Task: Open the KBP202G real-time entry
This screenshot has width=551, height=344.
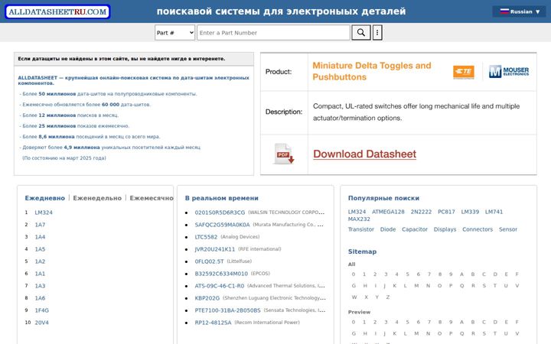Action: point(207,298)
